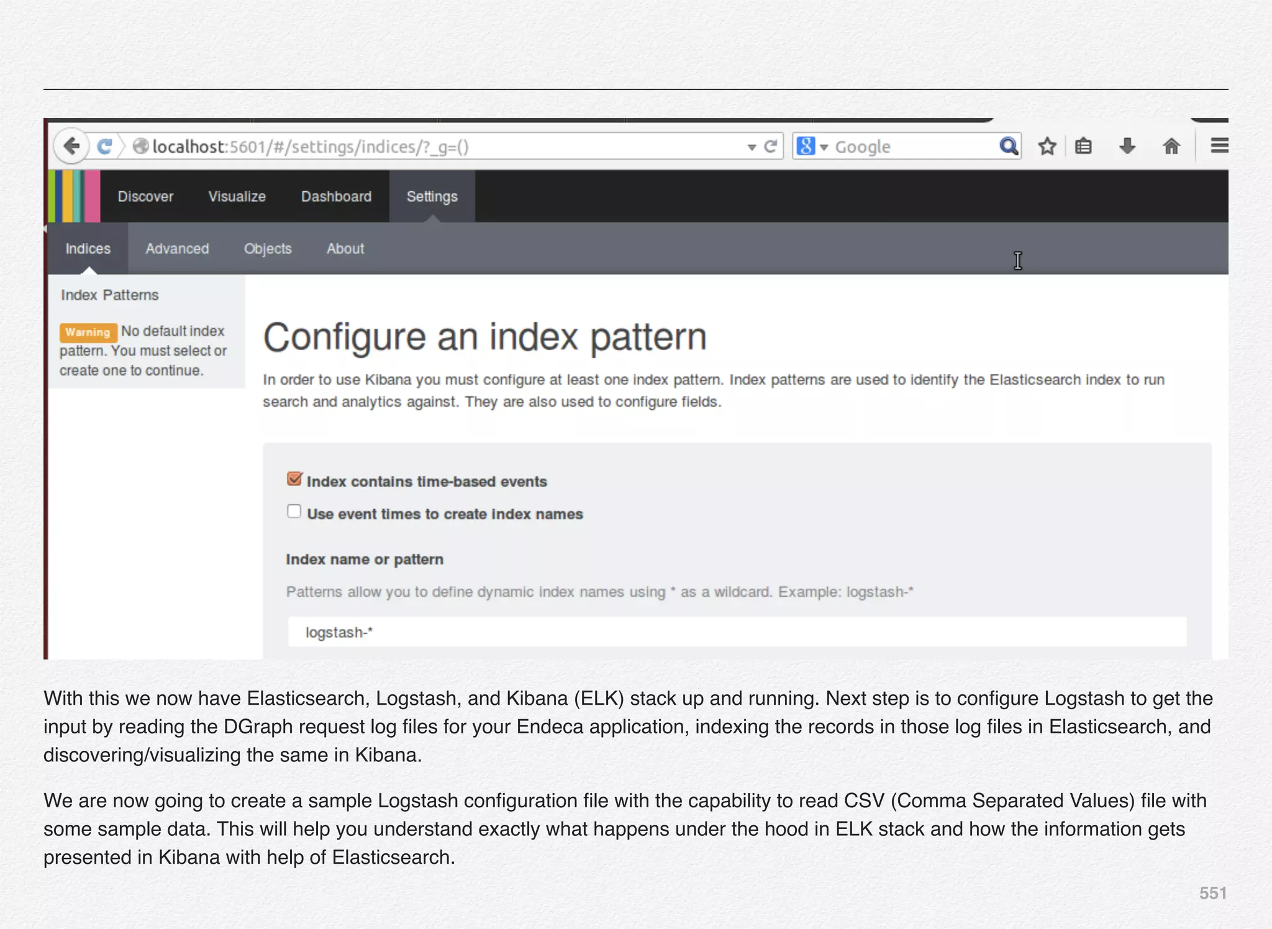The height and width of the screenshot is (929, 1272).
Task: Uncheck Index contains time-based events
Action: click(294, 479)
